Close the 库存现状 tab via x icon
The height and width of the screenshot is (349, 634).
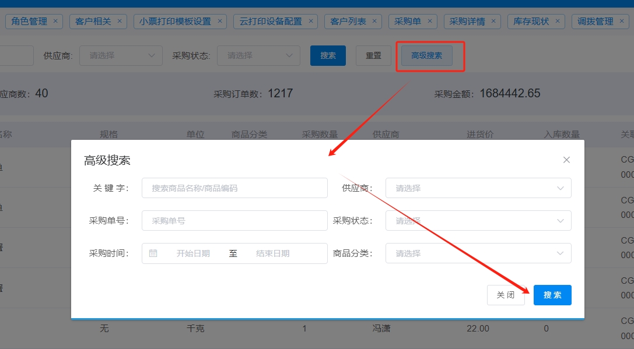(558, 21)
